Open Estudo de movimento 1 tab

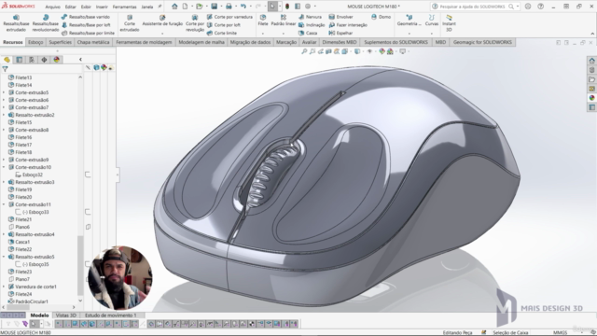pos(110,315)
